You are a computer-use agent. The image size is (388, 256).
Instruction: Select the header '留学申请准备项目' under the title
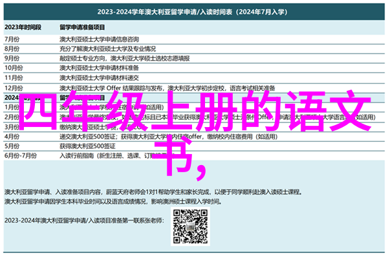point(82,27)
